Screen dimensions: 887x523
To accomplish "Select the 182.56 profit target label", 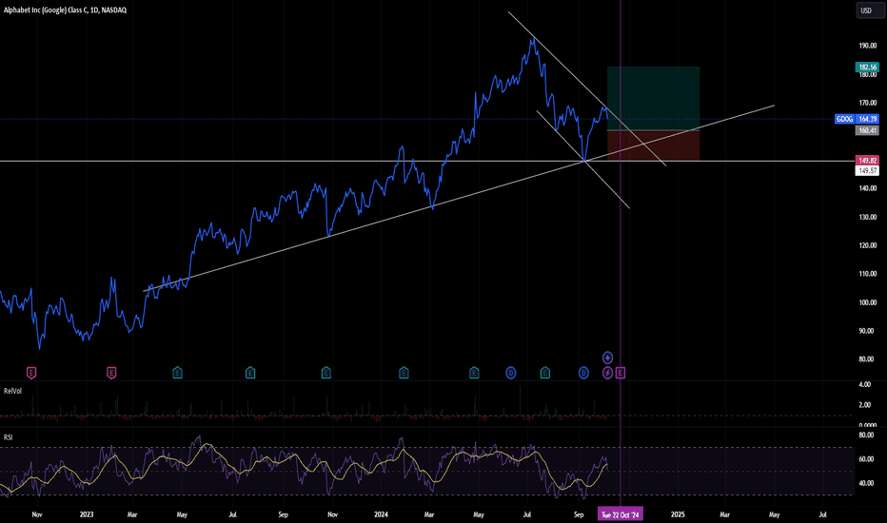I will (x=867, y=68).
